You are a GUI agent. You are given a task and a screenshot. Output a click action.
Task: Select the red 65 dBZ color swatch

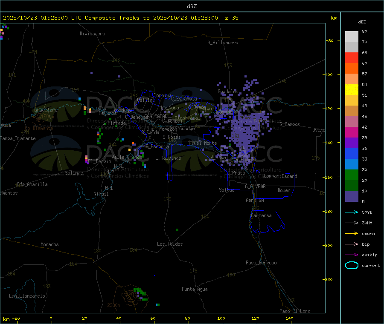[352, 57]
